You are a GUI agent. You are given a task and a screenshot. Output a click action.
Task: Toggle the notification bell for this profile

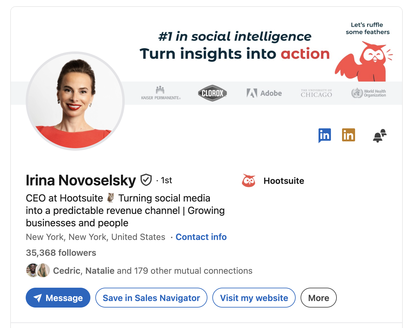(380, 136)
